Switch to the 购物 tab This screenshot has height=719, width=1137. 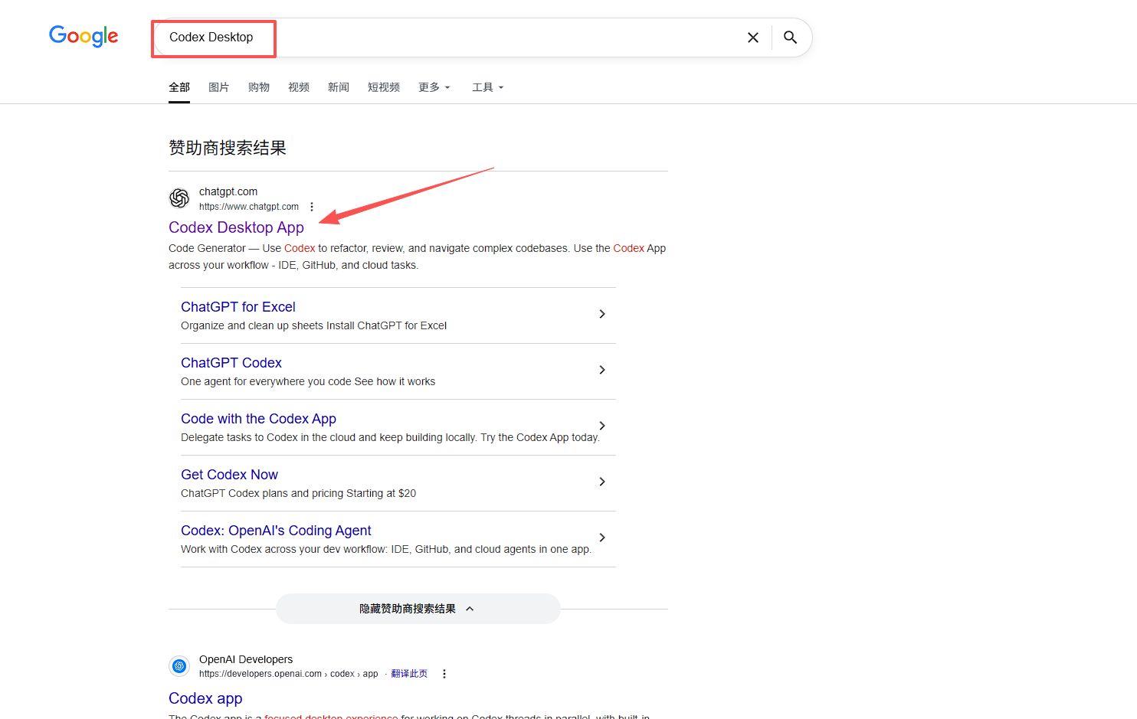click(x=259, y=87)
